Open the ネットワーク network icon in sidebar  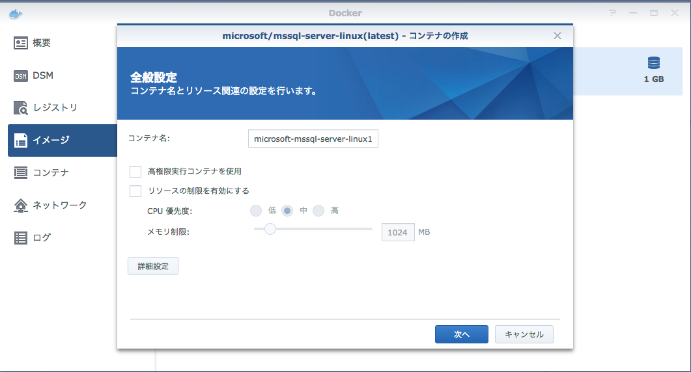[x=21, y=205]
